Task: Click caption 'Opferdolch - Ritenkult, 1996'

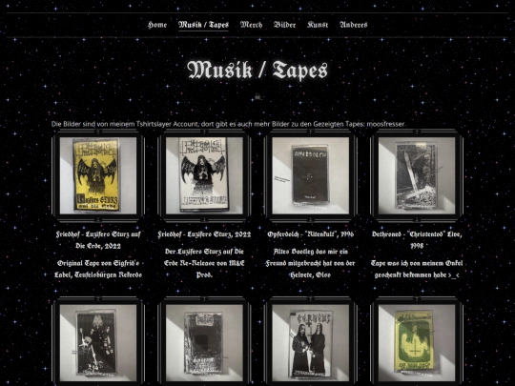Action: tap(310, 234)
